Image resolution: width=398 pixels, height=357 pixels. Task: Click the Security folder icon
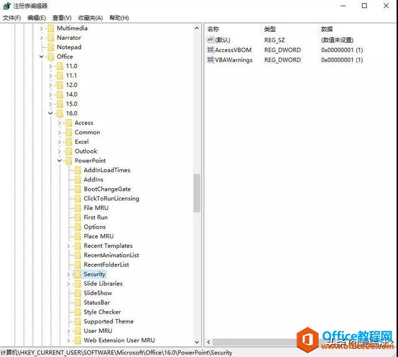[x=78, y=274]
